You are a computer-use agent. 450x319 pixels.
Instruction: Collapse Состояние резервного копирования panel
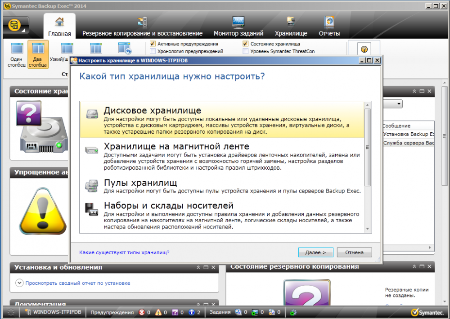point(414,266)
